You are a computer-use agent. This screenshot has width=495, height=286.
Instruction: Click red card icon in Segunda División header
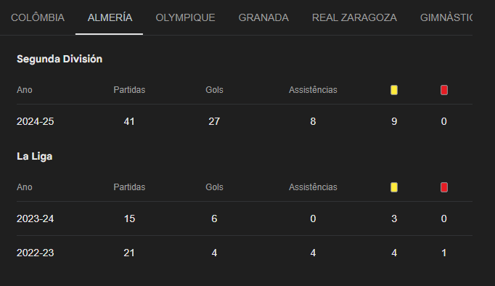444,90
